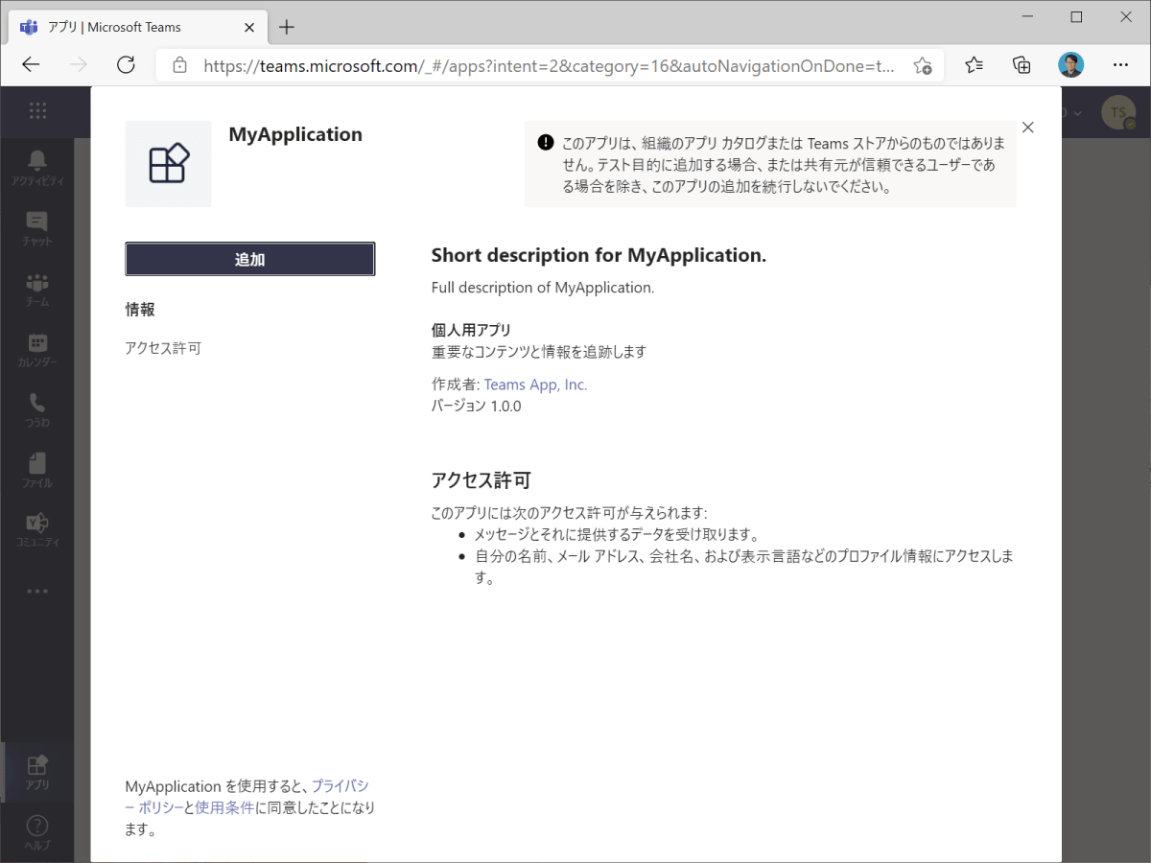Add this page to favorites star icon

[922, 65]
